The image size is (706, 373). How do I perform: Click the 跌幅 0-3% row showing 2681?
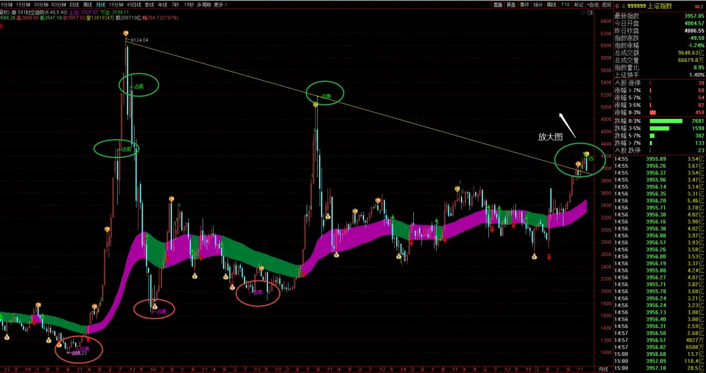pyautogui.click(x=660, y=121)
